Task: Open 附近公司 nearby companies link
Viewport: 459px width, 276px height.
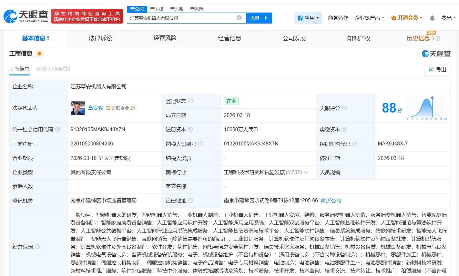Action: (x=331, y=201)
